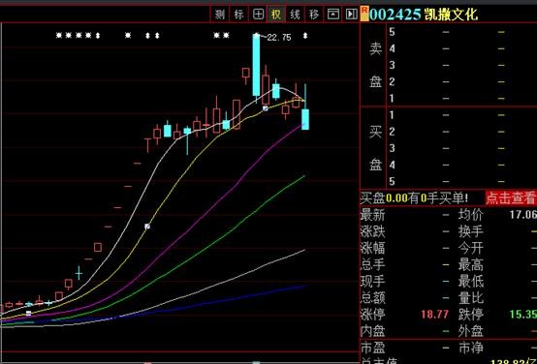Click the 涨停 limit-up price 18.77

pyautogui.click(x=434, y=315)
